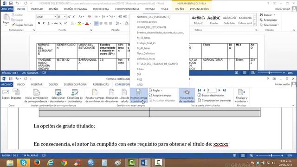Click save icon in bottom window

click(x=11, y=79)
